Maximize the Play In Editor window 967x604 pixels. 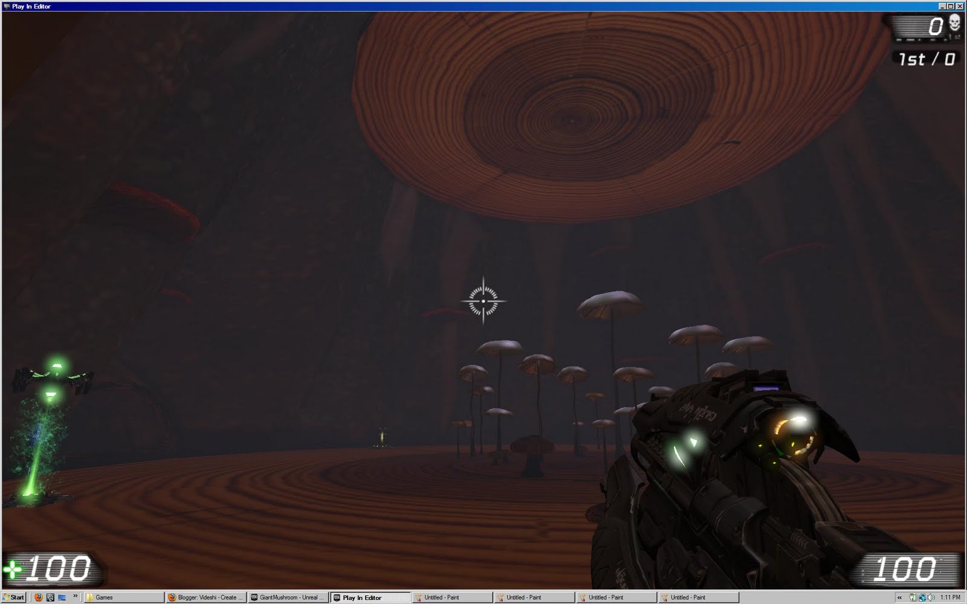click(951, 6)
